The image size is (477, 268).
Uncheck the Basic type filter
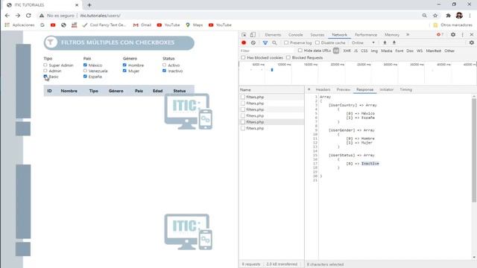tap(45, 77)
